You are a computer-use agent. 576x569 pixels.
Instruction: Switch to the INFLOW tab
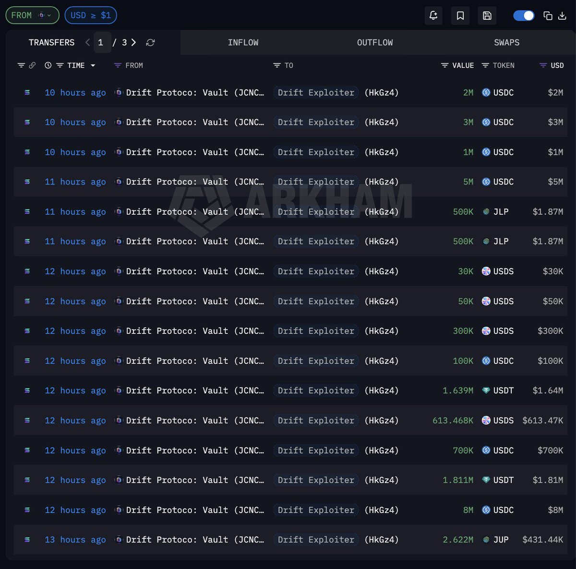243,43
